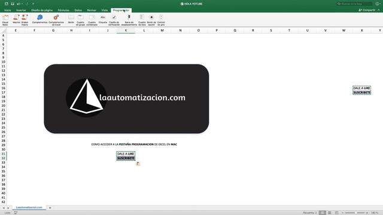The height and width of the screenshot is (215, 383).
Task: Select column E header
Action: [x=16, y=30]
